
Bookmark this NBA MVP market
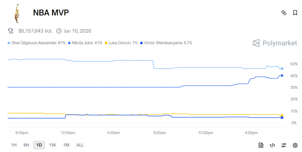click(x=295, y=13)
